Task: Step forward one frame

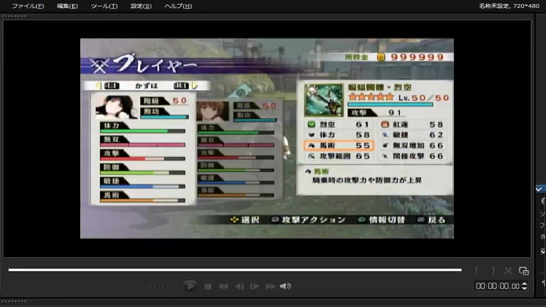Action: coord(255,287)
